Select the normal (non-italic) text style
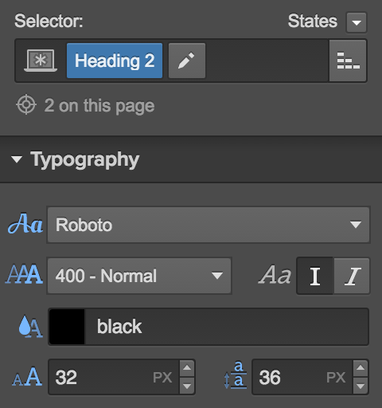Screen dimensions: 382x408 click(315, 276)
